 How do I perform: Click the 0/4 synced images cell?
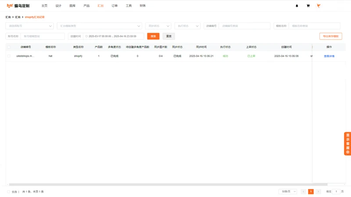(161, 56)
